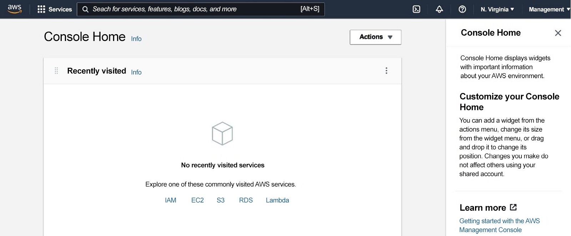Open the Services menu label
The height and width of the screenshot is (236, 571).
click(60, 9)
